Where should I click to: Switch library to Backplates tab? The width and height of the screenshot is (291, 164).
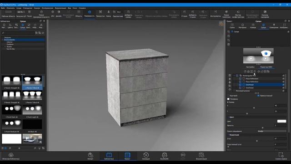tap(28, 26)
